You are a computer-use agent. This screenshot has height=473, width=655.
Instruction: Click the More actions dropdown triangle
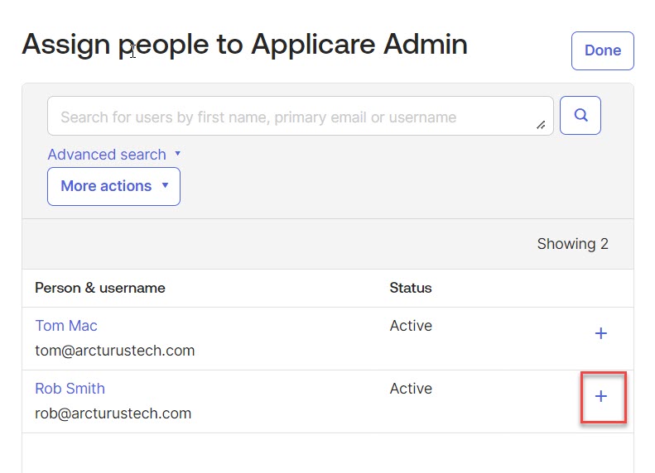(x=165, y=186)
